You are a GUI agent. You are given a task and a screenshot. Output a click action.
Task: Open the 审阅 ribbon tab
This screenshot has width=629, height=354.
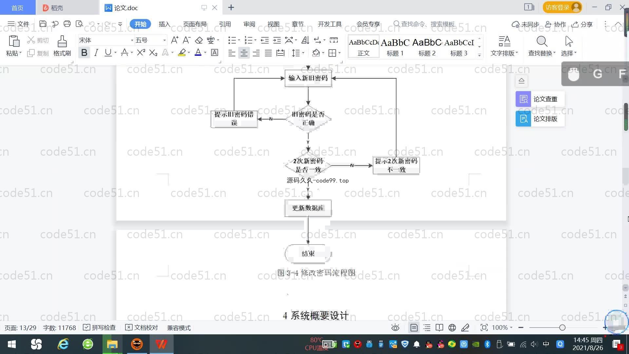[249, 24]
